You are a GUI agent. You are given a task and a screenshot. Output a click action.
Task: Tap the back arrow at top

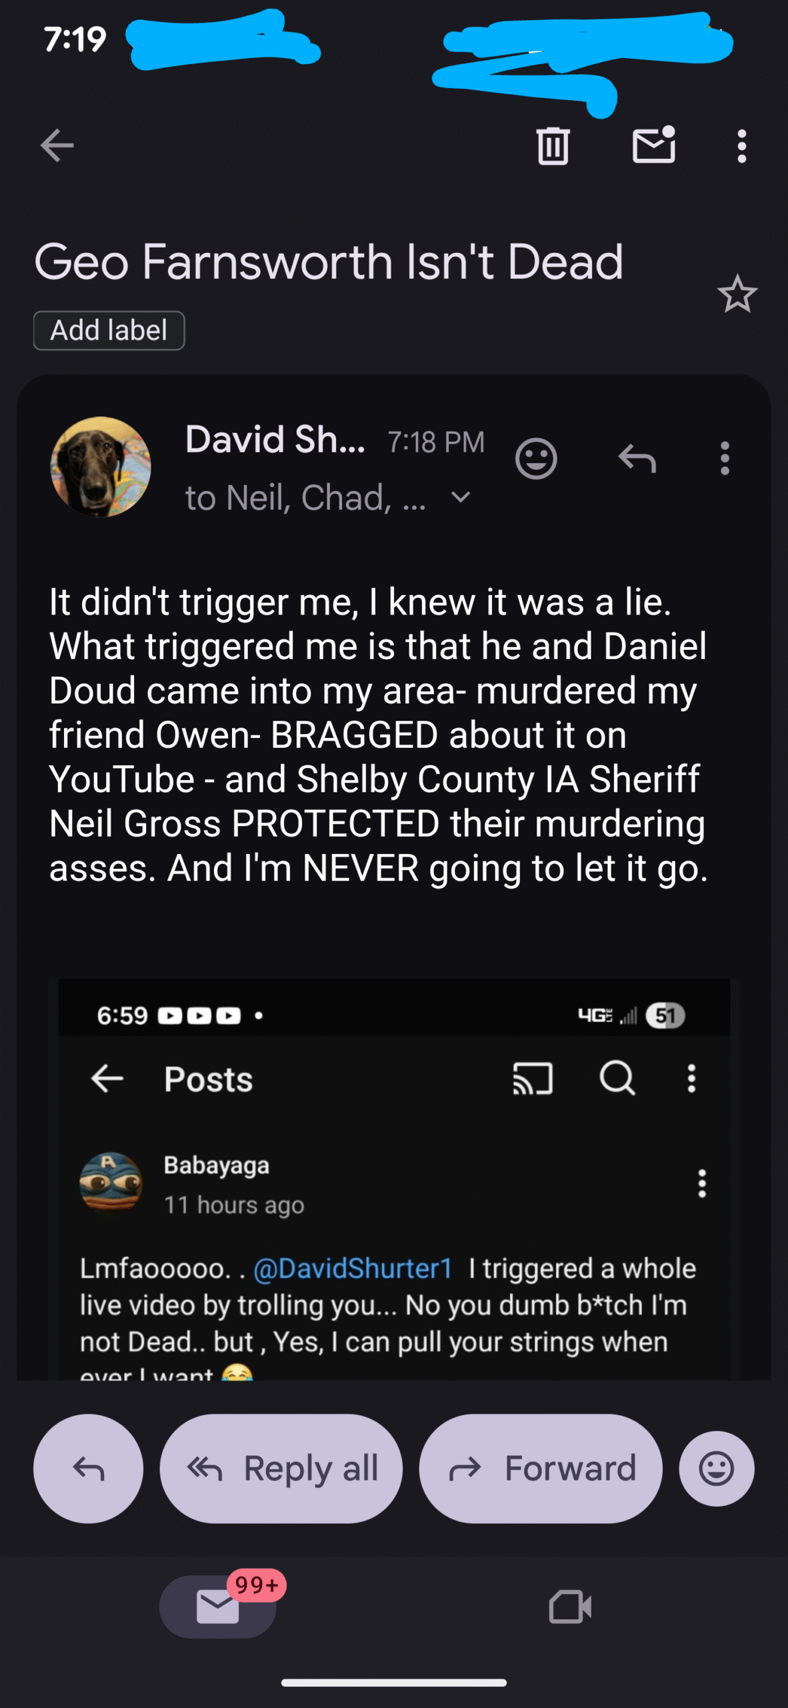(57, 145)
